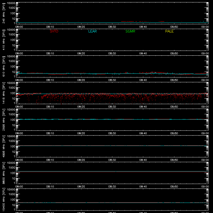Select the '245 MHz [SFU]' axis title
The height and width of the screenshot is (213, 213).
tap(3, 13)
